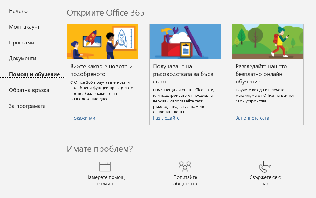
Task: Click the browser window icon above 'Намерете помощ онлайн'
Action: point(105,166)
